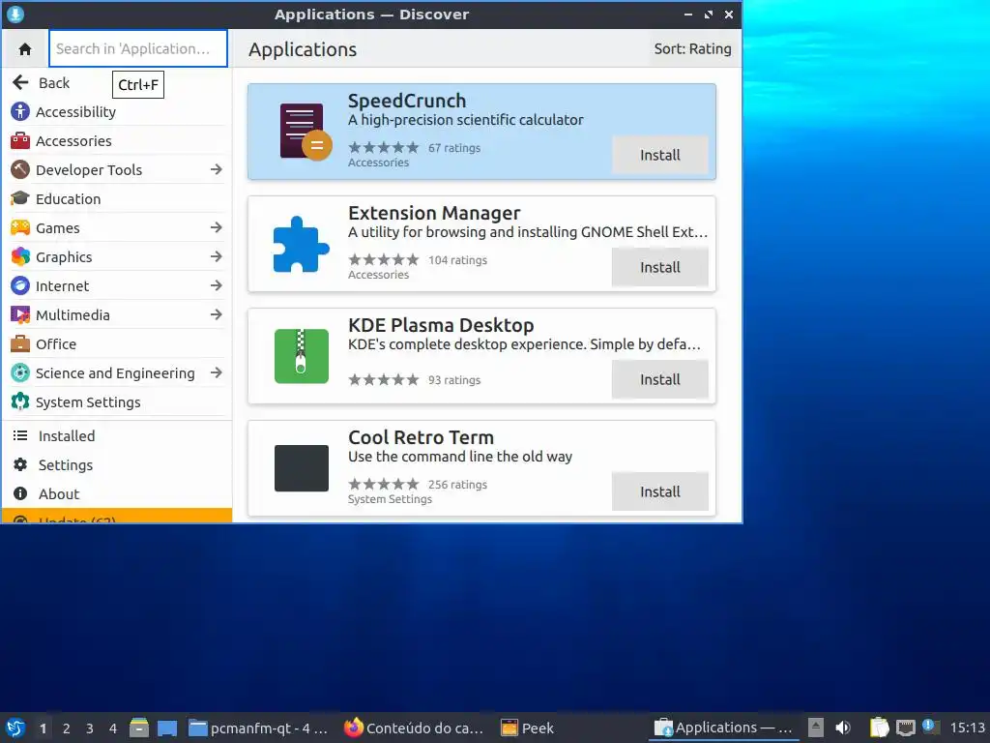Open the orange Update section
Viewport: 990px width, 743px height.
pyautogui.click(x=117, y=516)
